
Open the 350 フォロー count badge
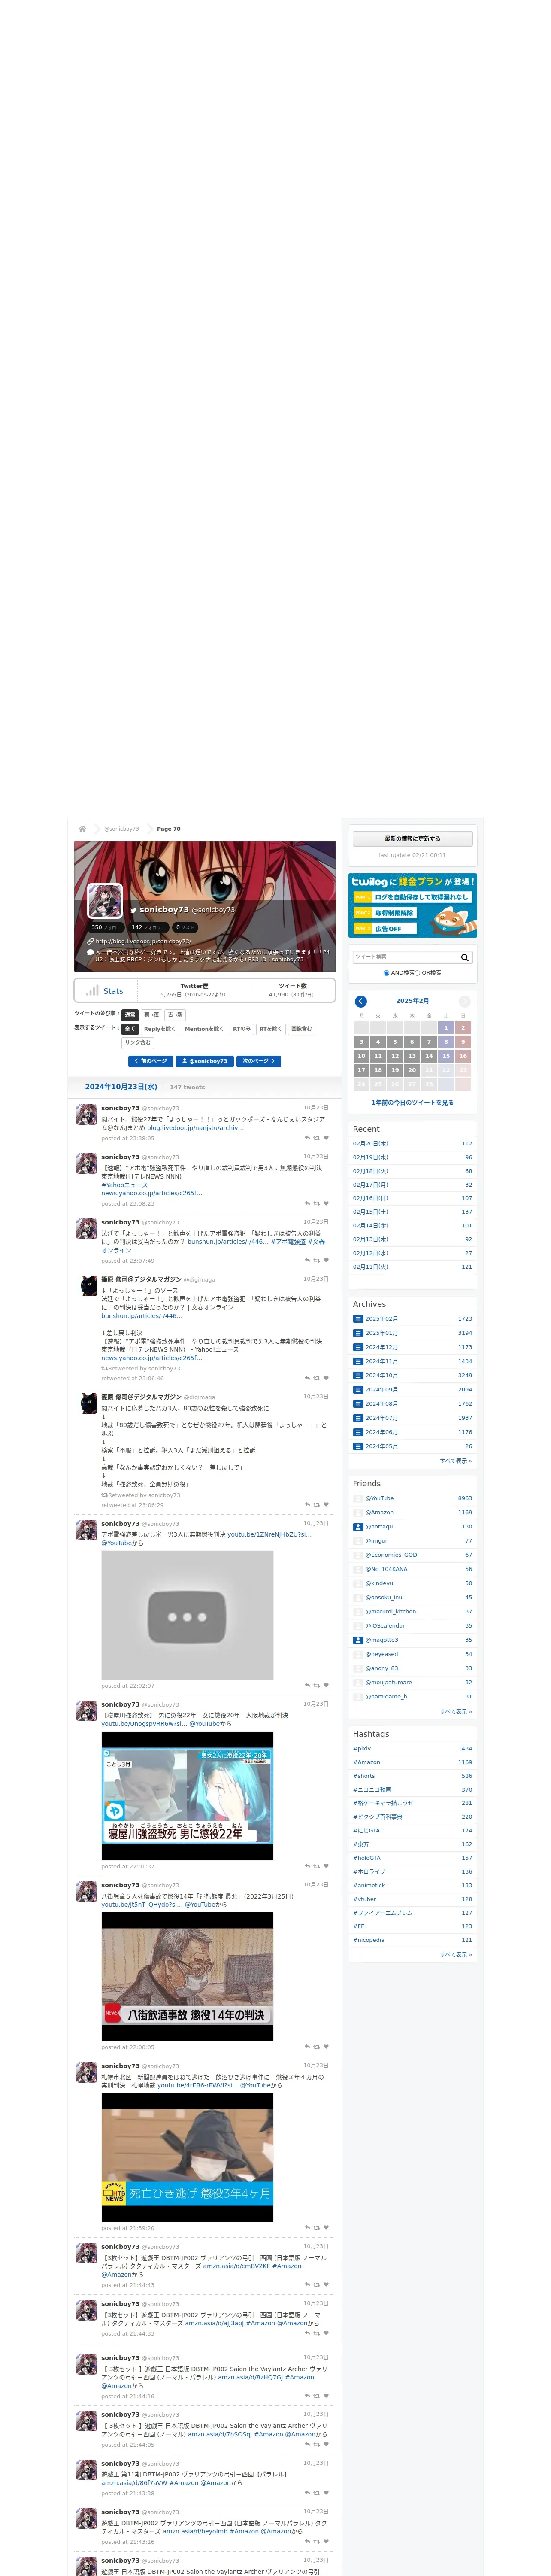coord(106,927)
